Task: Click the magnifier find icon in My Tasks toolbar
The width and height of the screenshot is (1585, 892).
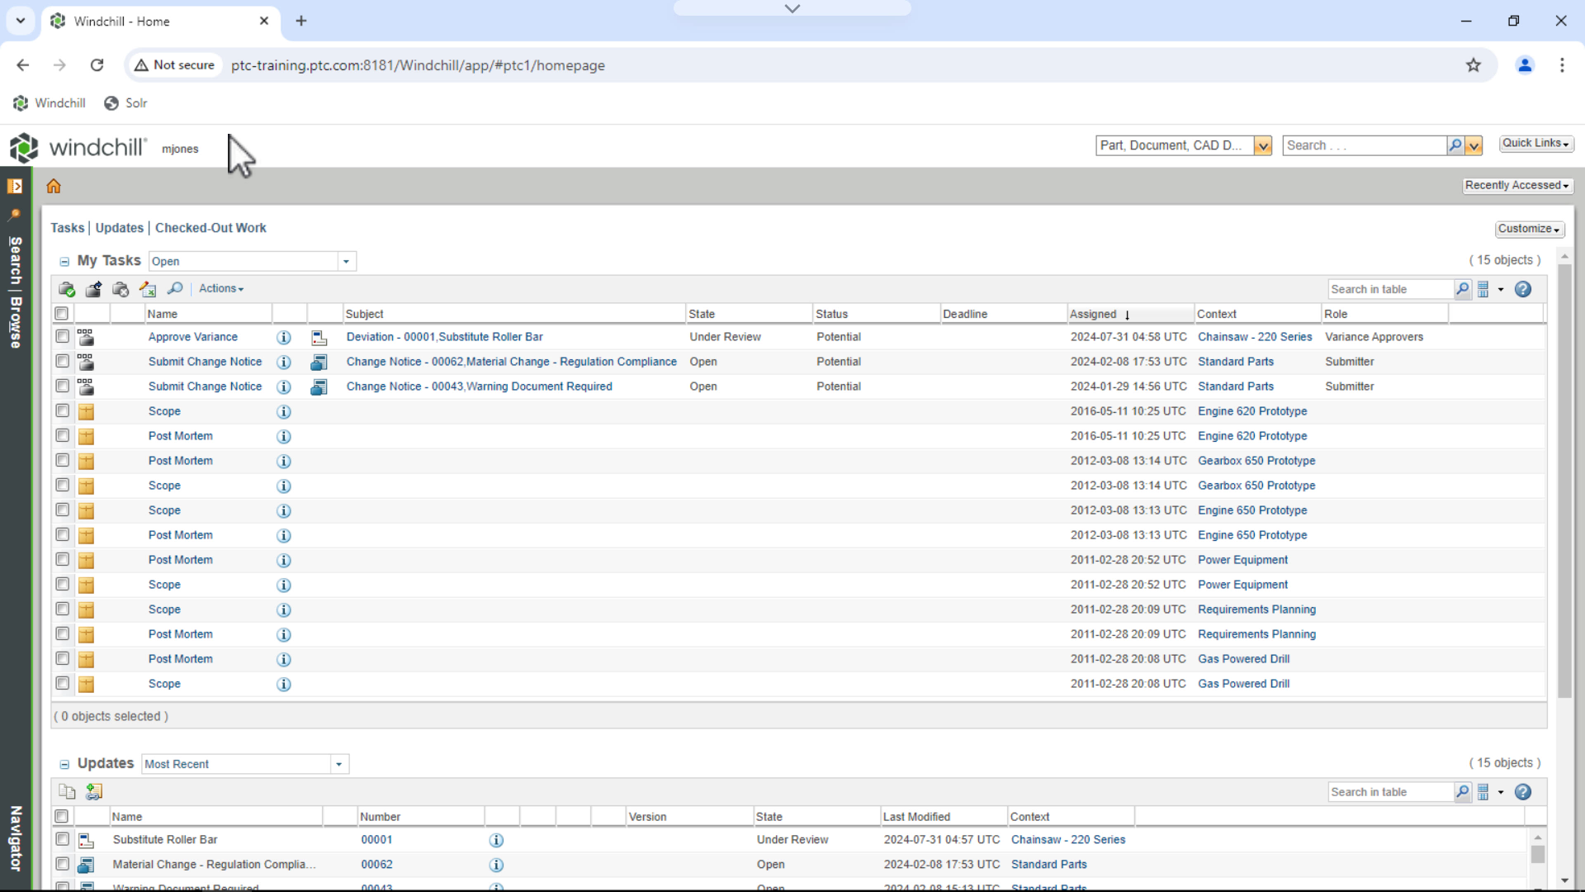Action: [x=175, y=288]
